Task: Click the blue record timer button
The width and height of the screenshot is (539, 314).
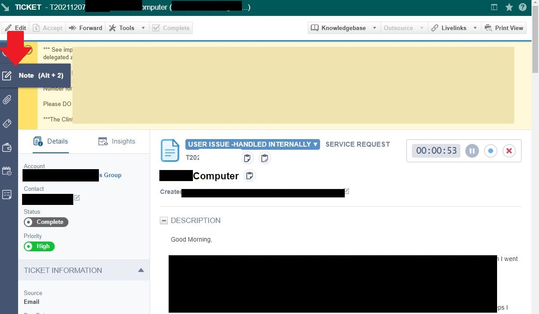Action: 490,151
